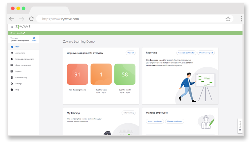This screenshot has height=142, width=250.
Task: Click the Settings gear icon
Action: pos(12,83)
